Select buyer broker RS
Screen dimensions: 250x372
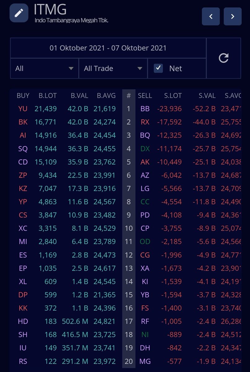pos(23,361)
